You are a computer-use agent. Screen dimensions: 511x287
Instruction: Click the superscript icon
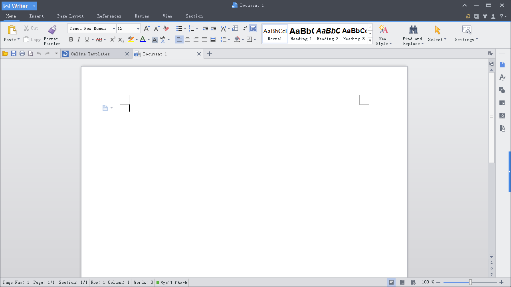[x=113, y=39]
